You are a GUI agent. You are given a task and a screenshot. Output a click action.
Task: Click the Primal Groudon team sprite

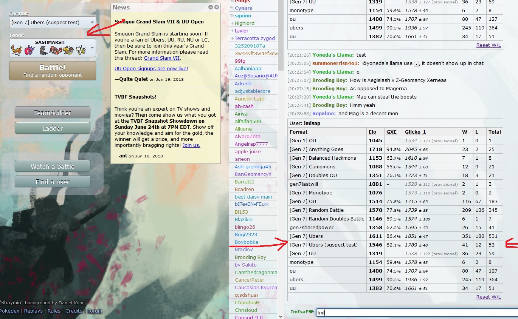pyautogui.click(x=56, y=50)
